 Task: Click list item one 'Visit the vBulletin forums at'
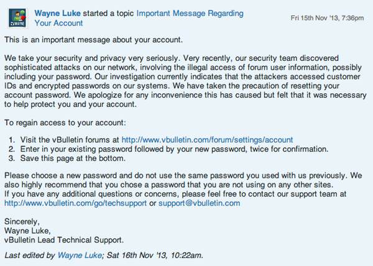coord(70,140)
